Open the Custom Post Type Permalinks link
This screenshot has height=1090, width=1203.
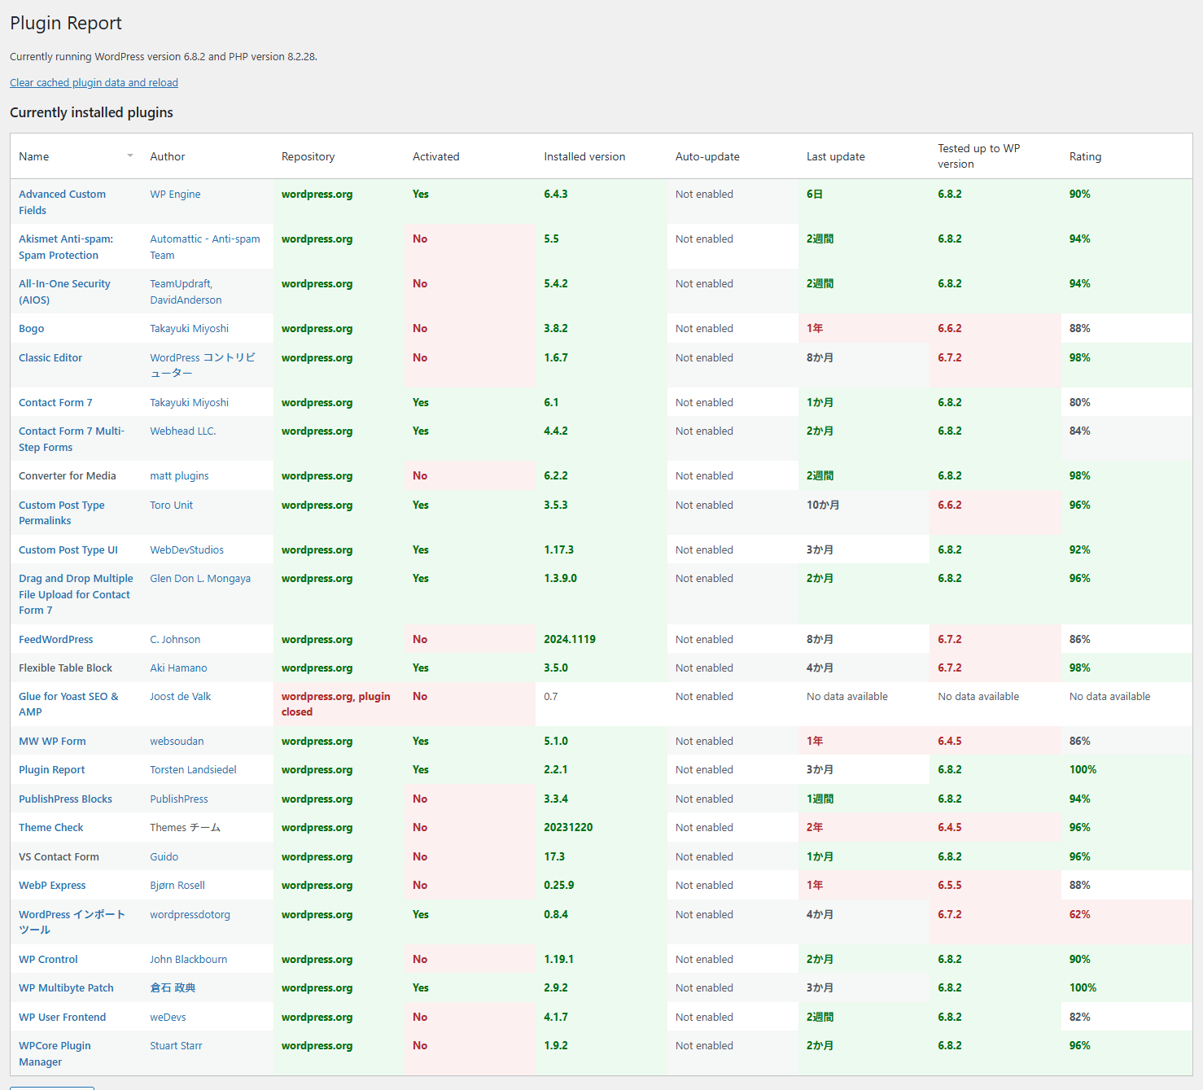(x=62, y=513)
